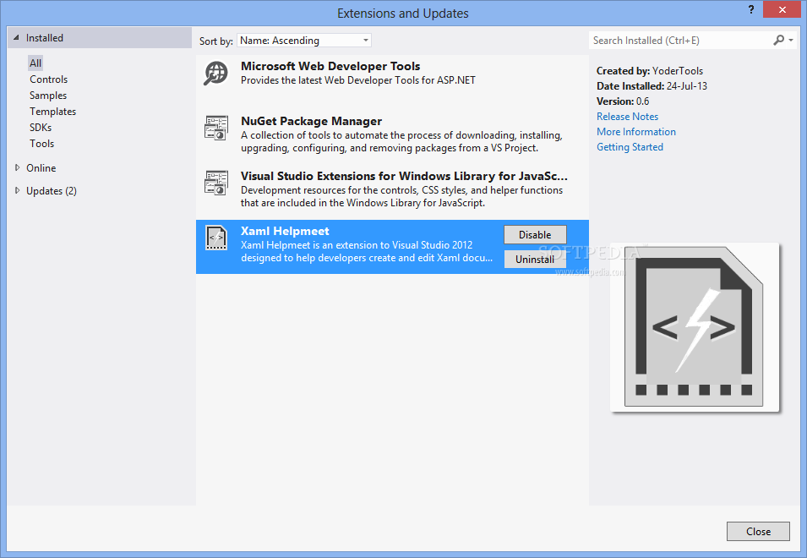Expand the Updates (2) category
The width and height of the screenshot is (807, 558).
(17, 190)
